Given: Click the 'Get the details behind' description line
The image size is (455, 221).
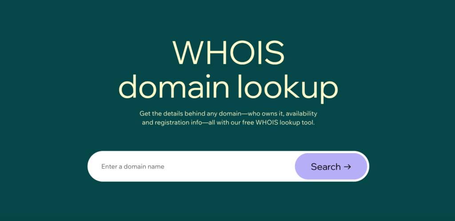Looking at the screenshot, I should [x=228, y=114].
